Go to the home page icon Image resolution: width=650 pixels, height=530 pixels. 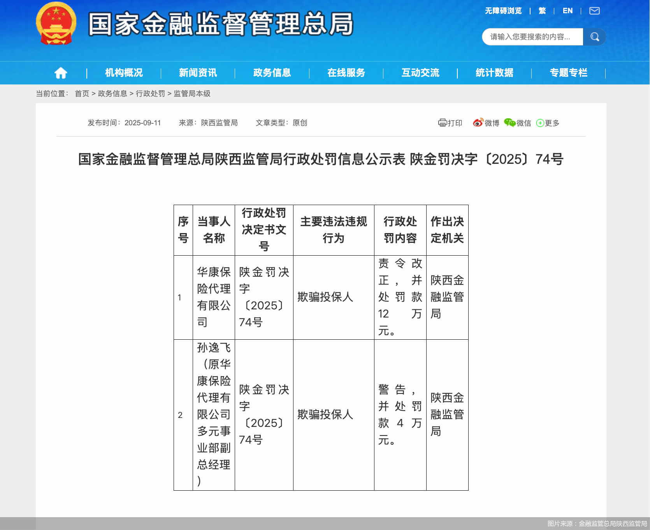point(61,73)
